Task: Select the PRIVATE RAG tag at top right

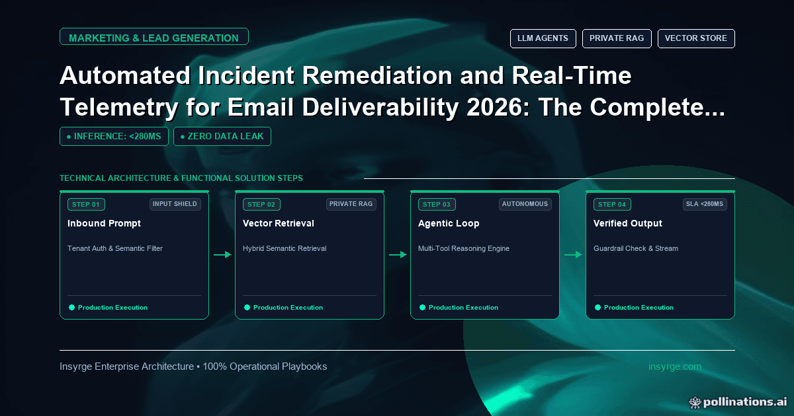Action: (x=617, y=38)
